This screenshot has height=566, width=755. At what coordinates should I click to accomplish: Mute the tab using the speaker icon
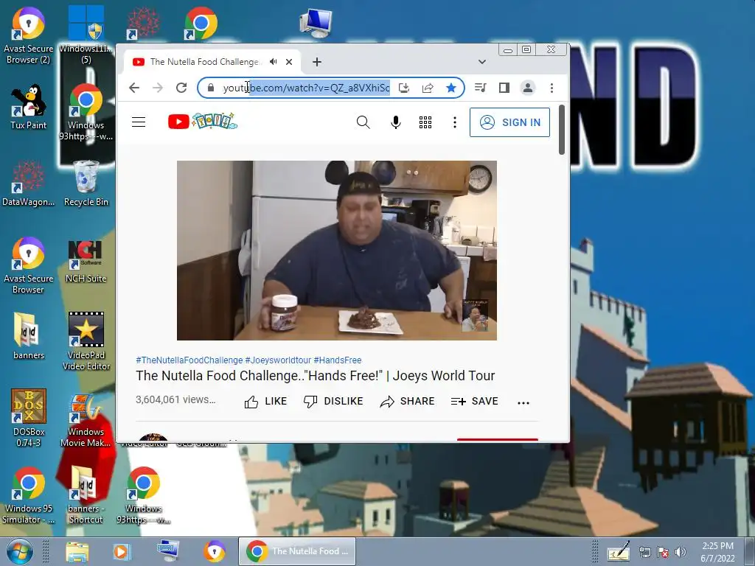pyautogui.click(x=273, y=62)
